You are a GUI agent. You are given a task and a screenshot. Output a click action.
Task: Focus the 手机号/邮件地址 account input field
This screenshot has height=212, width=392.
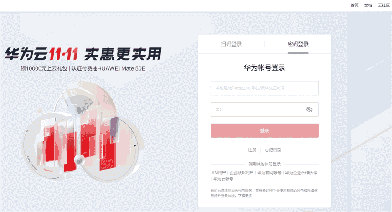click(264, 88)
